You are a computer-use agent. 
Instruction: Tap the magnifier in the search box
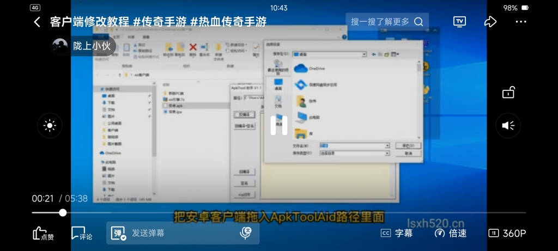pos(418,22)
